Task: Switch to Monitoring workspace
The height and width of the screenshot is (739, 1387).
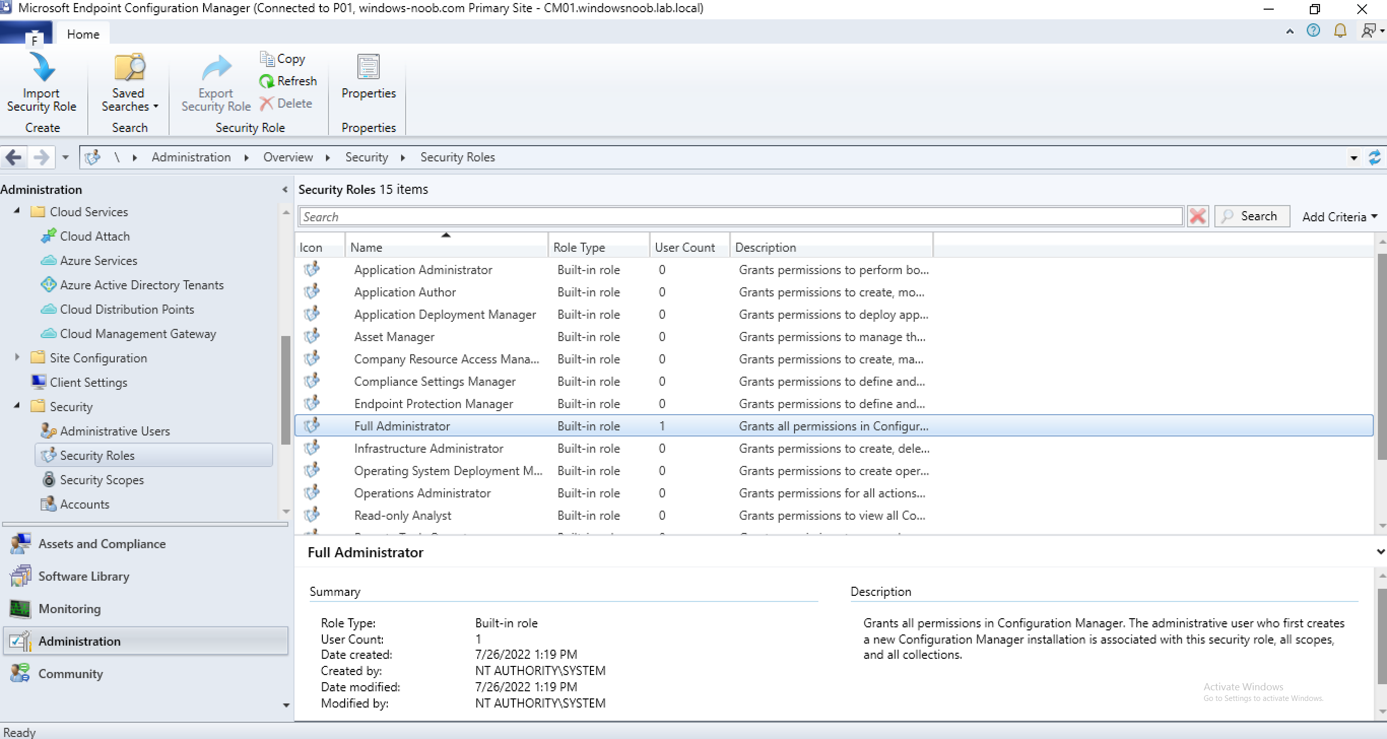Action: tap(145, 608)
